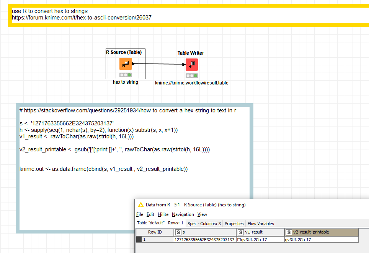Switch to the Flow Variables tab
The image size is (369, 253).
coord(260,224)
